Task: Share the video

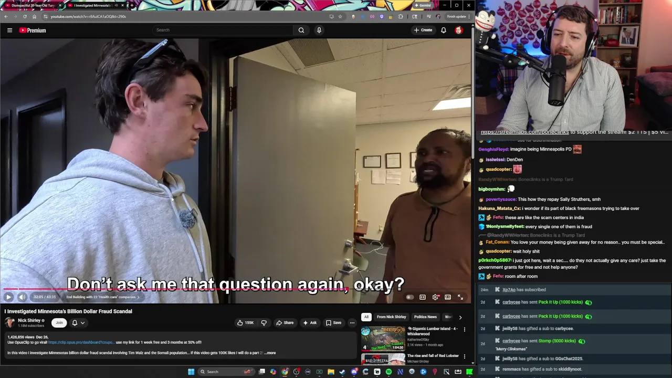Action: (x=285, y=323)
